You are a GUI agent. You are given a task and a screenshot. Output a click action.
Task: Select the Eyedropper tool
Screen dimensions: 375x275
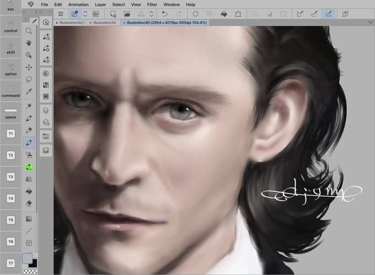point(29,92)
